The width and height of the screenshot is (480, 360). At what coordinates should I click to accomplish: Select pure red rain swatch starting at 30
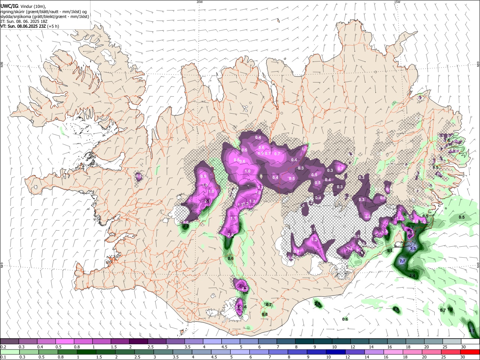coord(470,352)
